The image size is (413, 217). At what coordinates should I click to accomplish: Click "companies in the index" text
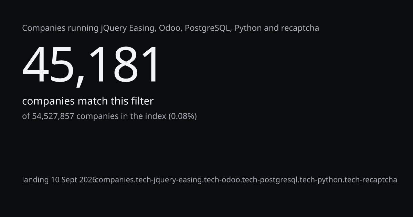click(x=121, y=116)
